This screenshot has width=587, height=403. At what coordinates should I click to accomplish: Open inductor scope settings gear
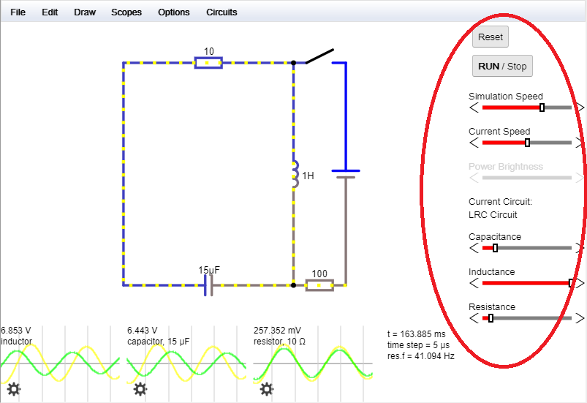pos(13,389)
